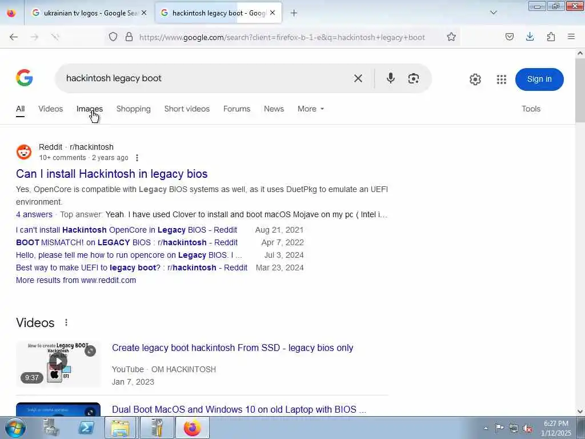Click the scrollbar down arrow
585x439 pixels.
pyautogui.click(x=580, y=412)
